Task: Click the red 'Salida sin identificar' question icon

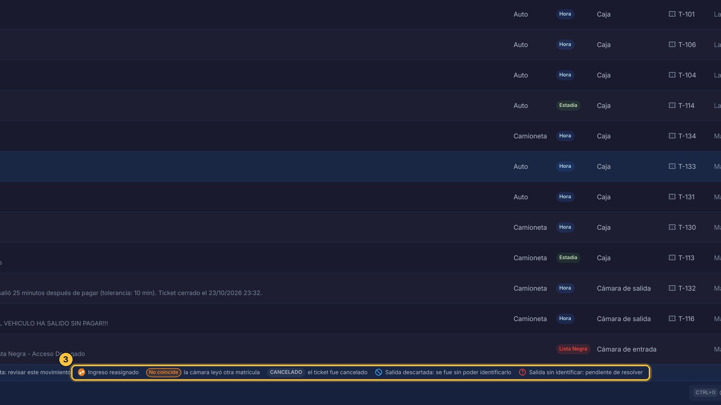Action: [522, 373]
